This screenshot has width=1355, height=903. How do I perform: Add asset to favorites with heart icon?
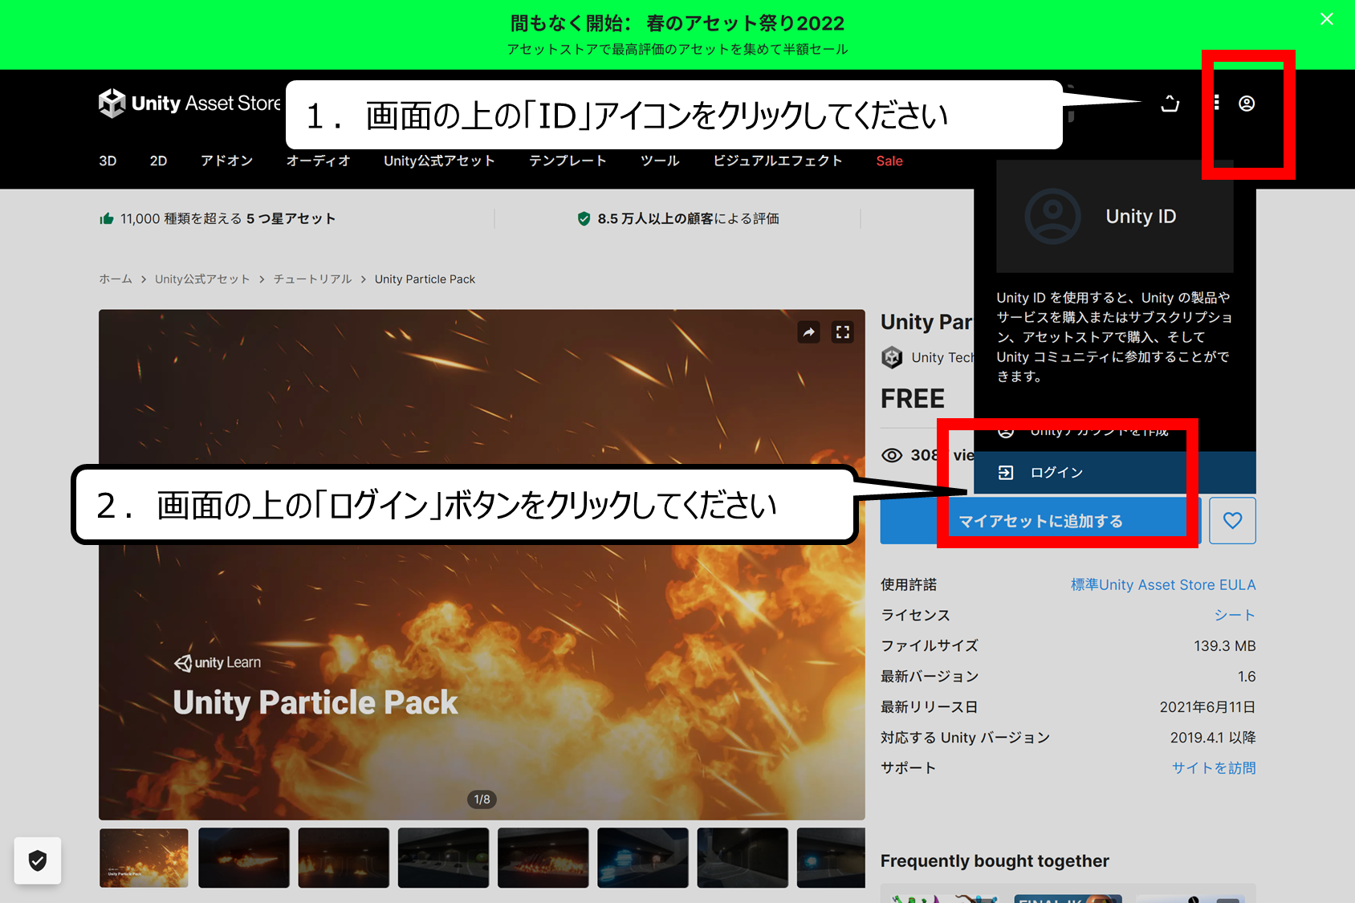point(1233,521)
